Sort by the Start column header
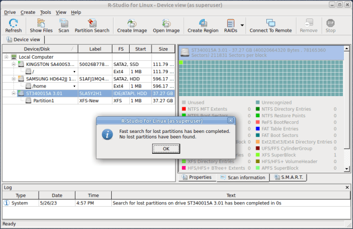The width and height of the screenshot is (353, 229). (140, 49)
